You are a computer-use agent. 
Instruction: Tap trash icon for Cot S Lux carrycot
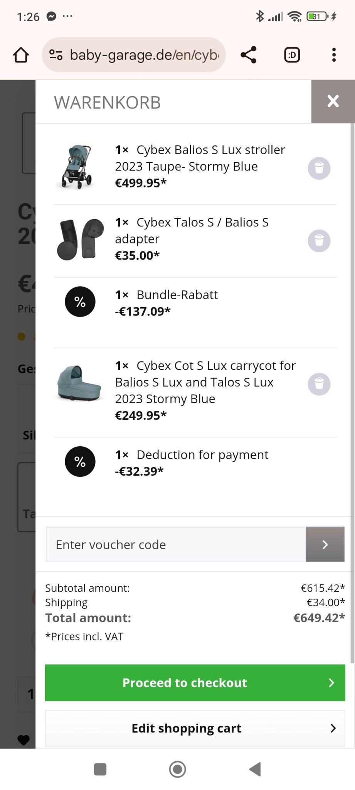tap(319, 384)
